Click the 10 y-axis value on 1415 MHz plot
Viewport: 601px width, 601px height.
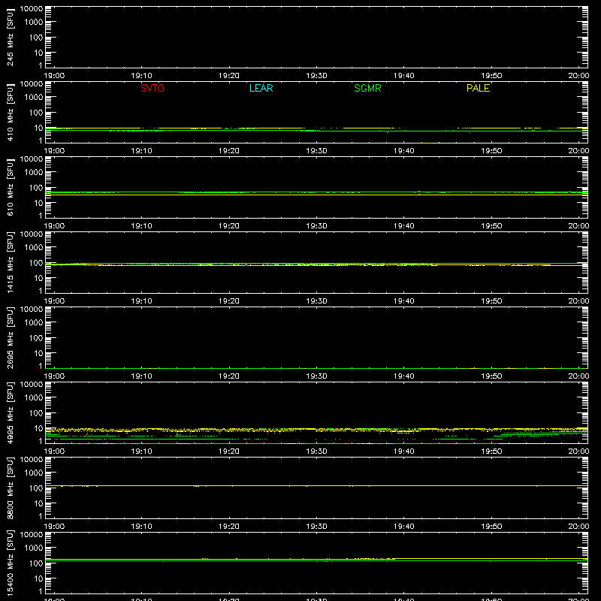[x=38, y=278]
